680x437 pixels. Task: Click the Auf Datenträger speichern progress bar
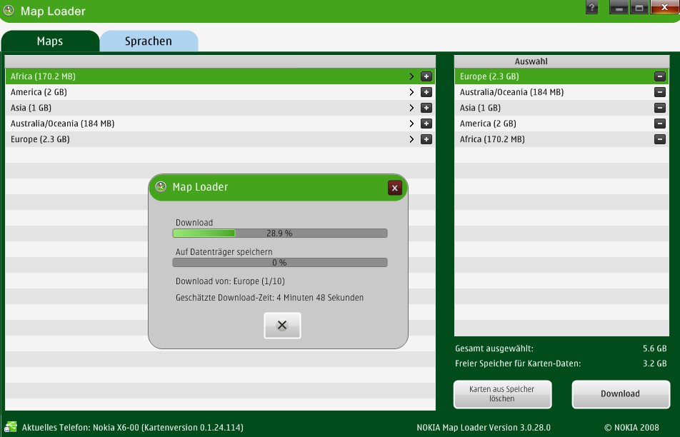click(x=280, y=262)
